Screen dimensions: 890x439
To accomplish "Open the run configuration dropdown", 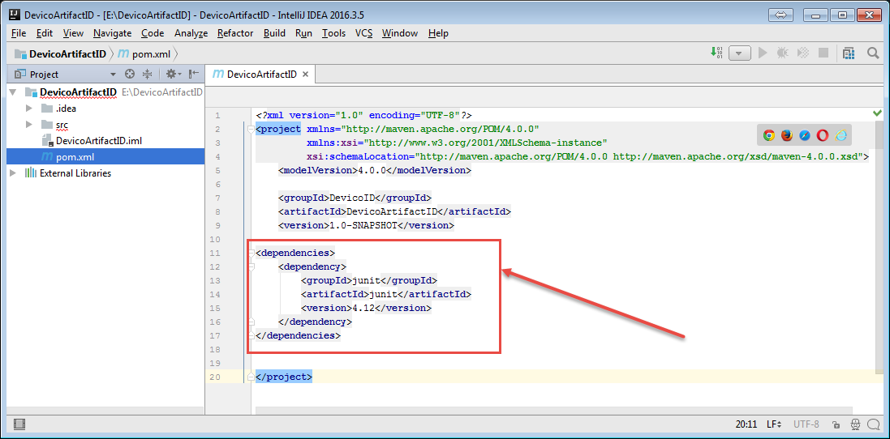I will coord(739,53).
